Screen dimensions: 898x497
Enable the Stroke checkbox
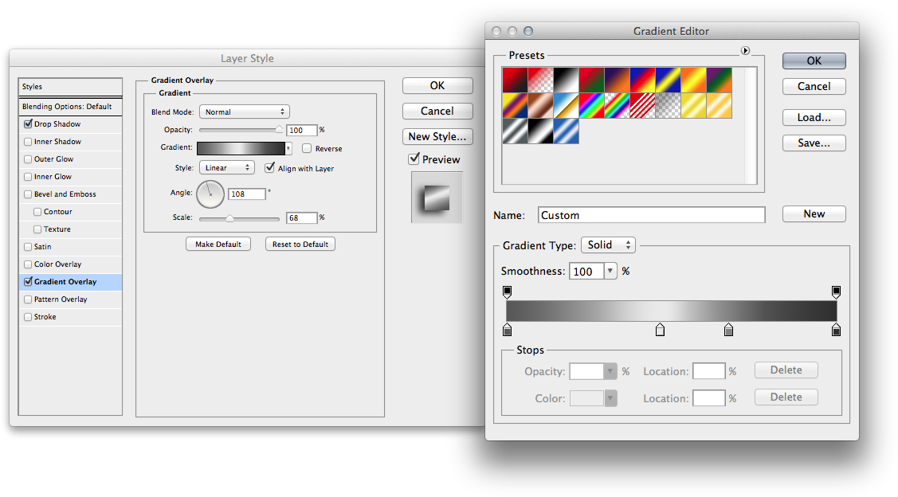point(28,317)
